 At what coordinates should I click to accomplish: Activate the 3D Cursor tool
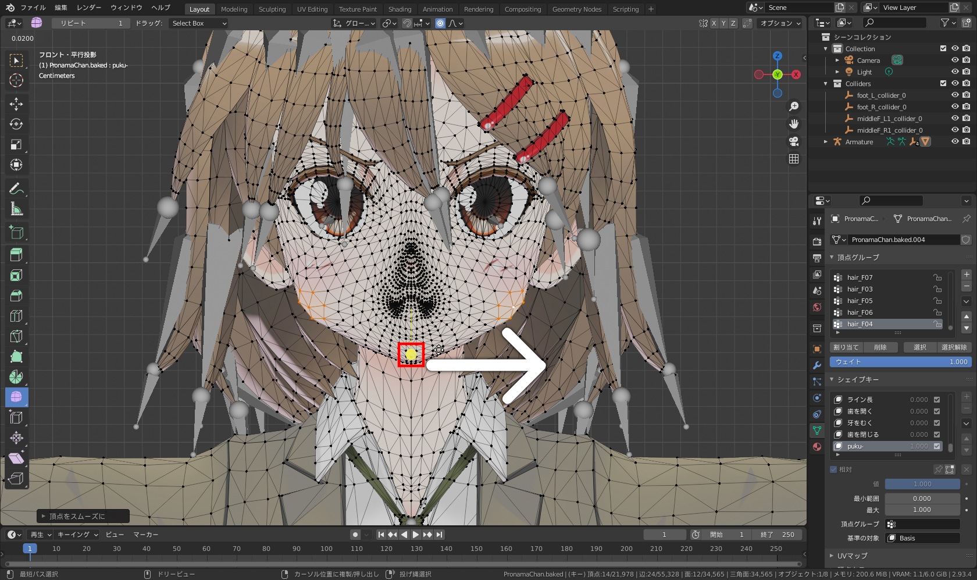[16, 80]
